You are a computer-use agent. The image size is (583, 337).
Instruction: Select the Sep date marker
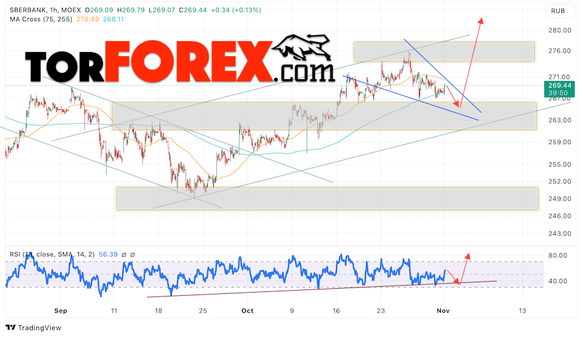(60, 311)
